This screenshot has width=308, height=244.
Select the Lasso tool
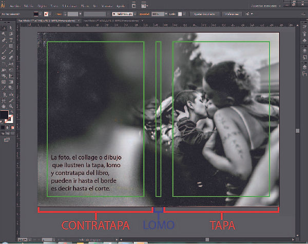(x=11, y=34)
